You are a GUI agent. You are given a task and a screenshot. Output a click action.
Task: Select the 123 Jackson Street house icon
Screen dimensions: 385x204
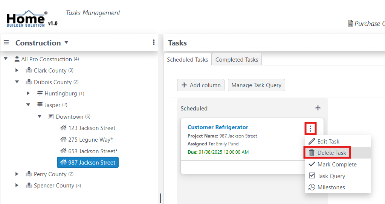(63, 128)
